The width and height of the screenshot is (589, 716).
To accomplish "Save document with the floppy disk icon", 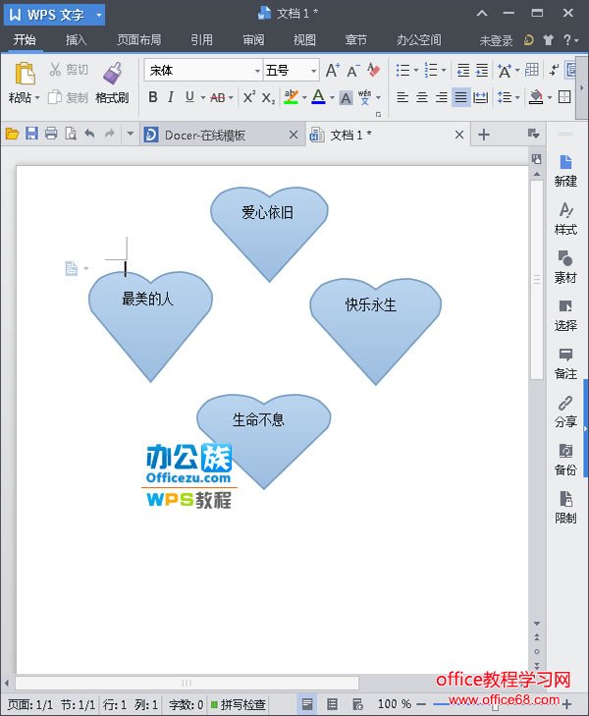I will [31, 134].
